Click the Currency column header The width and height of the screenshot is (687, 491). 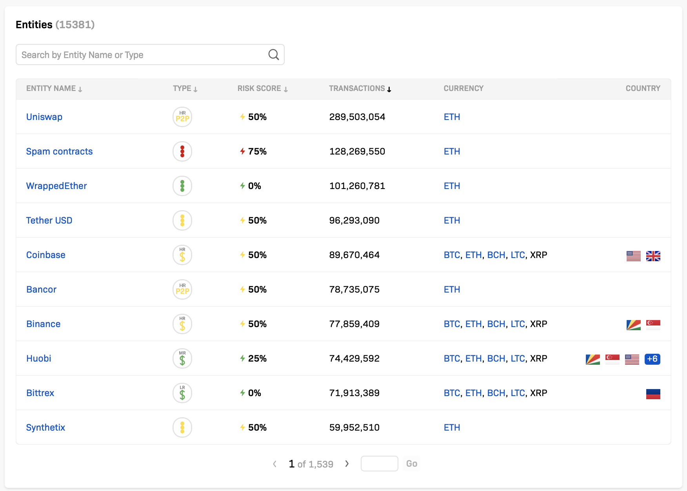[x=463, y=89]
